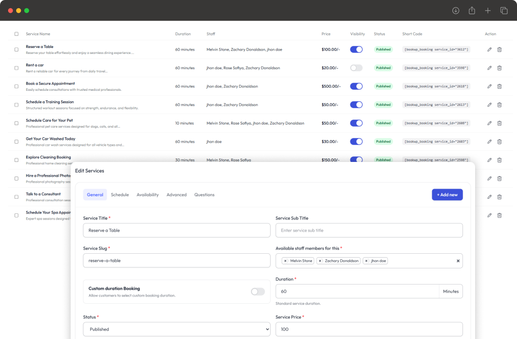Clear all selected staff members

[458, 261]
